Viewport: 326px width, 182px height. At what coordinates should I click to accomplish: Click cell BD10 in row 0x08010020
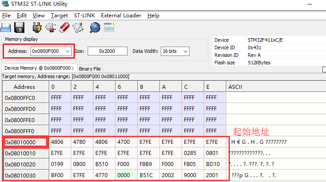tap(215, 164)
